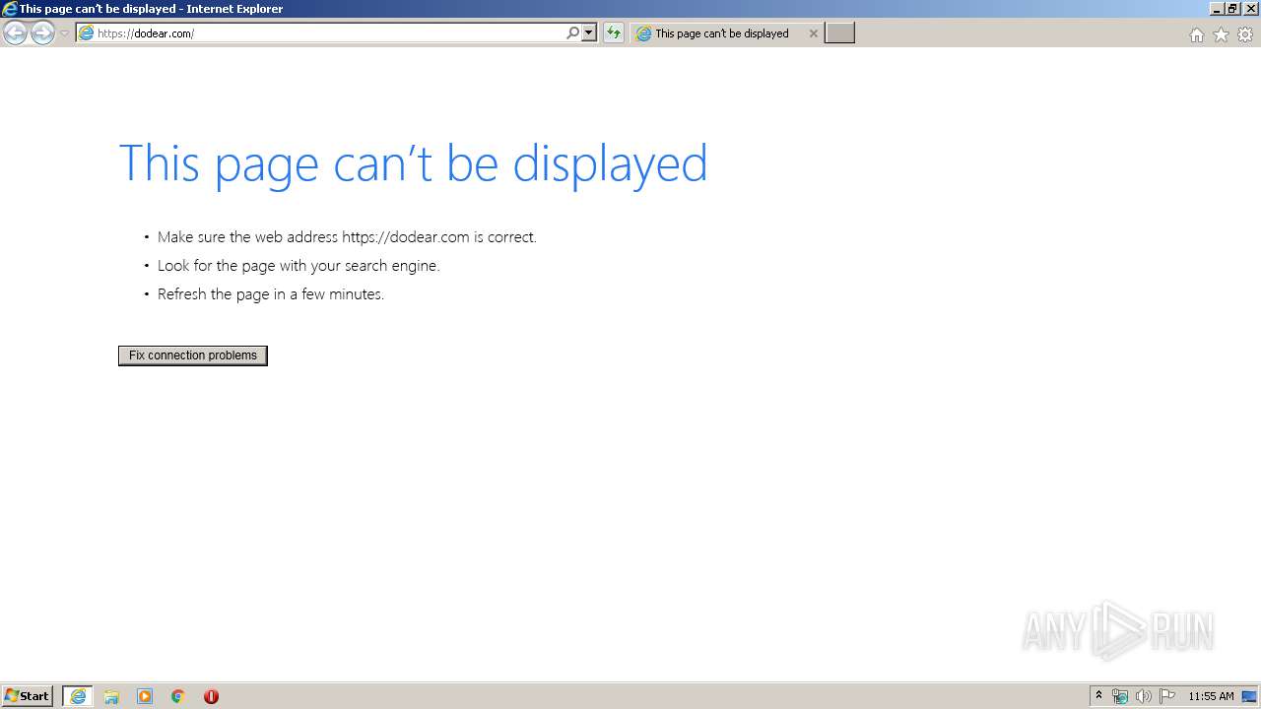Click the Internet Explorer icon in title bar
Image resolution: width=1261 pixels, height=709 pixels.
click(10, 9)
